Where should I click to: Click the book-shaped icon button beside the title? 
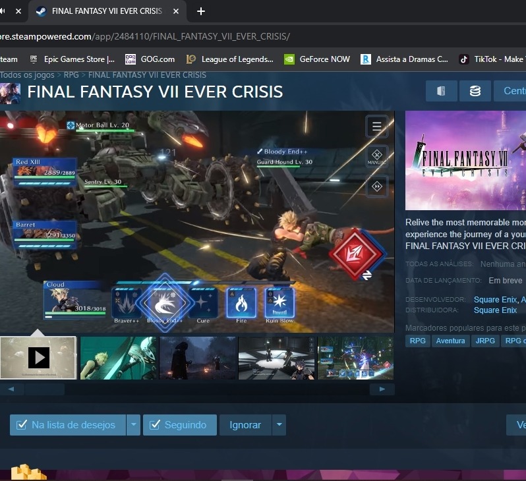pyautogui.click(x=441, y=91)
